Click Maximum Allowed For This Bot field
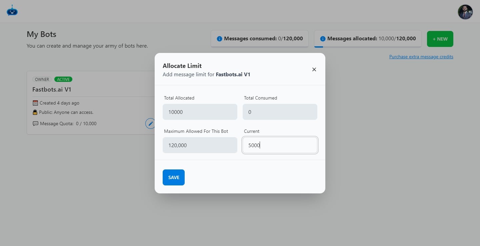Viewport: 480px width, 246px height. [x=200, y=145]
